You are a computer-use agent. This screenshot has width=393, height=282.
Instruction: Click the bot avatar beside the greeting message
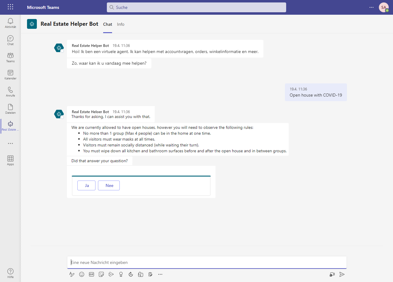[59, 48]
